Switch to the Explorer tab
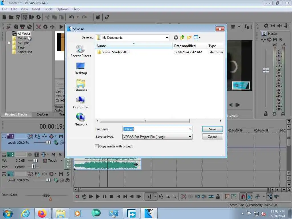This screenshot has height=219, width=292. tap(42, 114)
